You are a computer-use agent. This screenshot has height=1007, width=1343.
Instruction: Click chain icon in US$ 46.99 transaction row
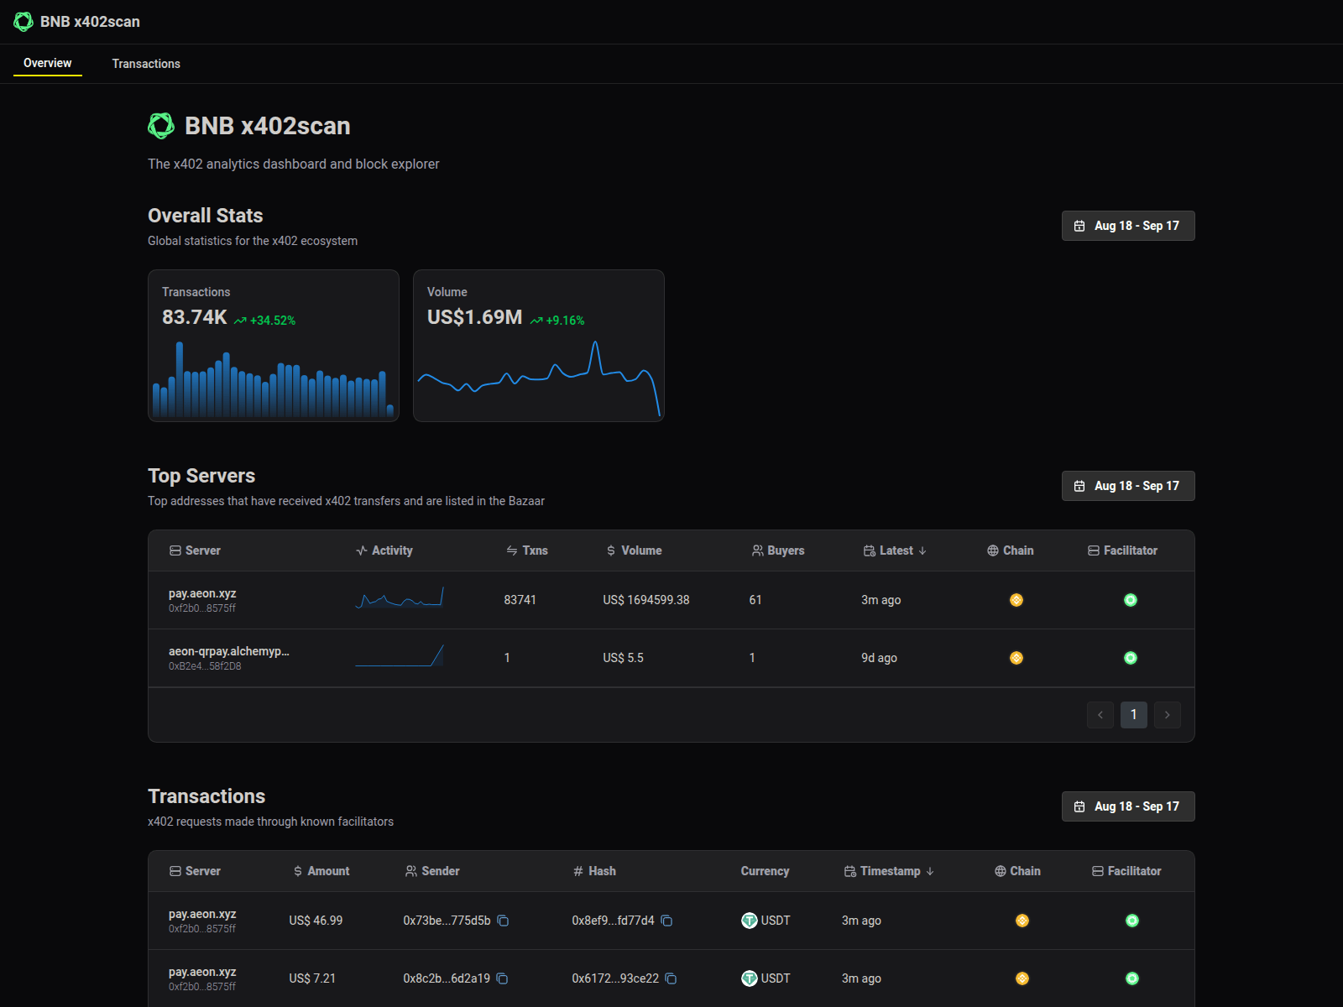[x=1022, y=921]
